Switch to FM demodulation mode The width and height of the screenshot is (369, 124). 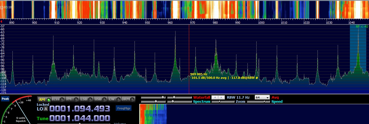pos(72,99)
